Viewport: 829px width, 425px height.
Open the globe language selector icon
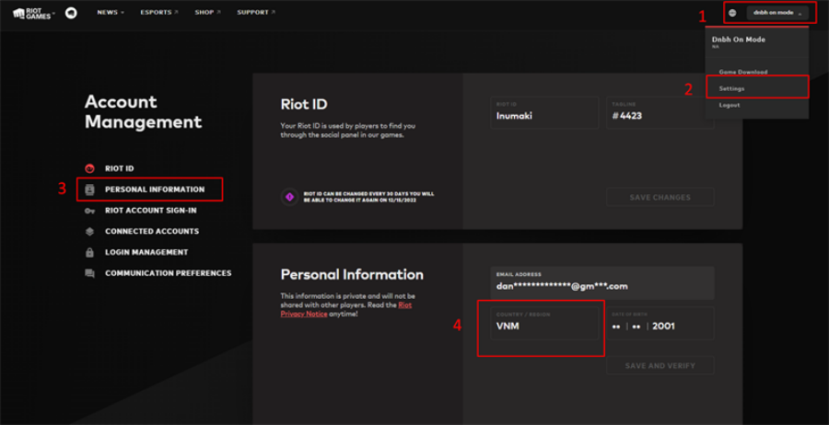(x=732, y=13)
